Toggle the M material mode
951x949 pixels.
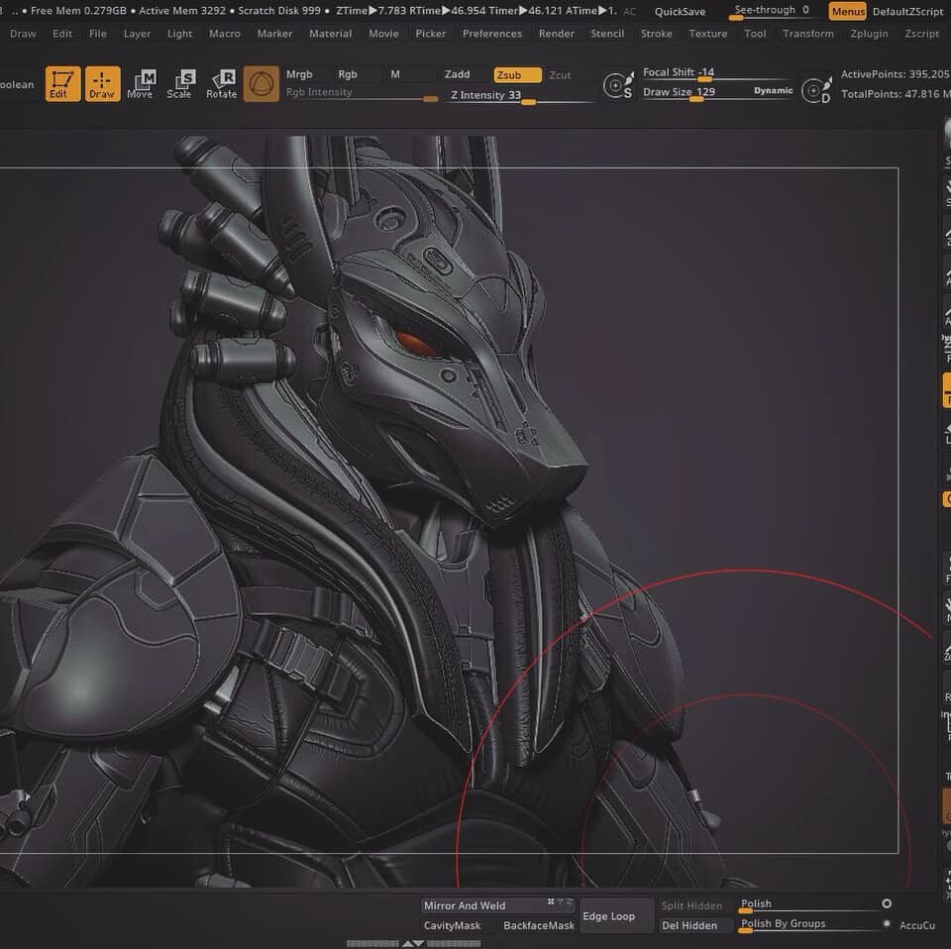point(395,74)
